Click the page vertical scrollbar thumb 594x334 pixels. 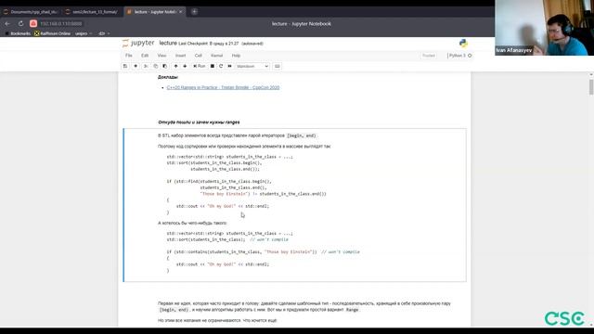pyautogui.click(x=591, y=86)
